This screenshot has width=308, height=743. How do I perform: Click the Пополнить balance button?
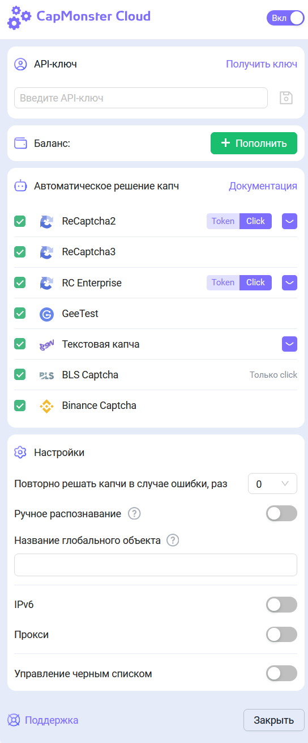(x=254, y=143)
